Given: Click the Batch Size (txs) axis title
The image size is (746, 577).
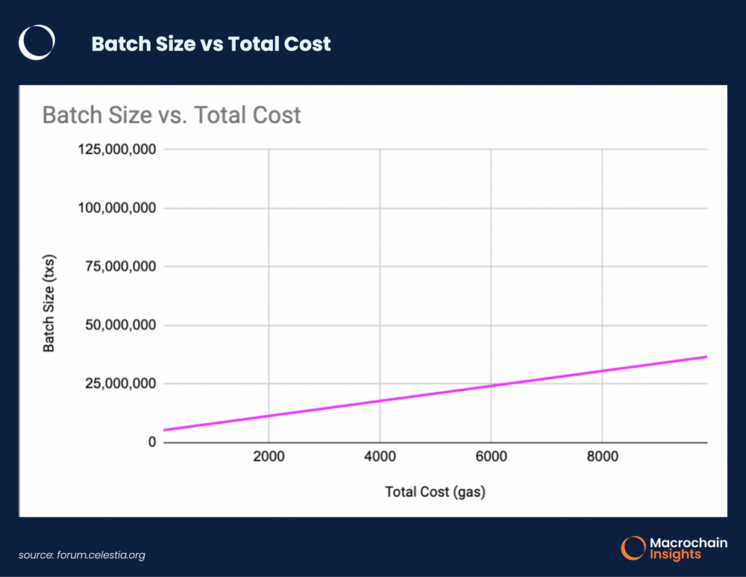Looking at the screenshot, I should pos(49,303).
